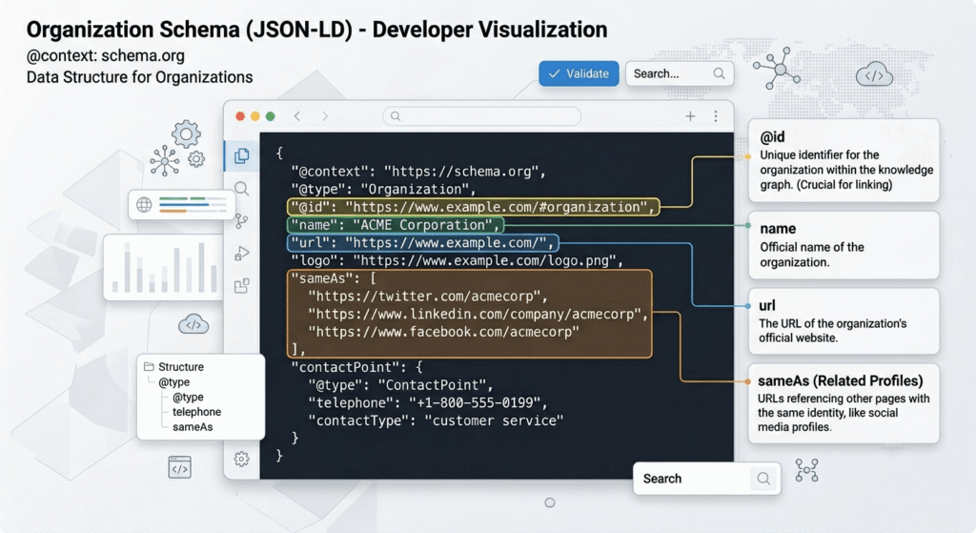The height and width of the screenshot is (533, 976).
Task: Click the magnifier button in bottom Search box
Action: point(763,479)
